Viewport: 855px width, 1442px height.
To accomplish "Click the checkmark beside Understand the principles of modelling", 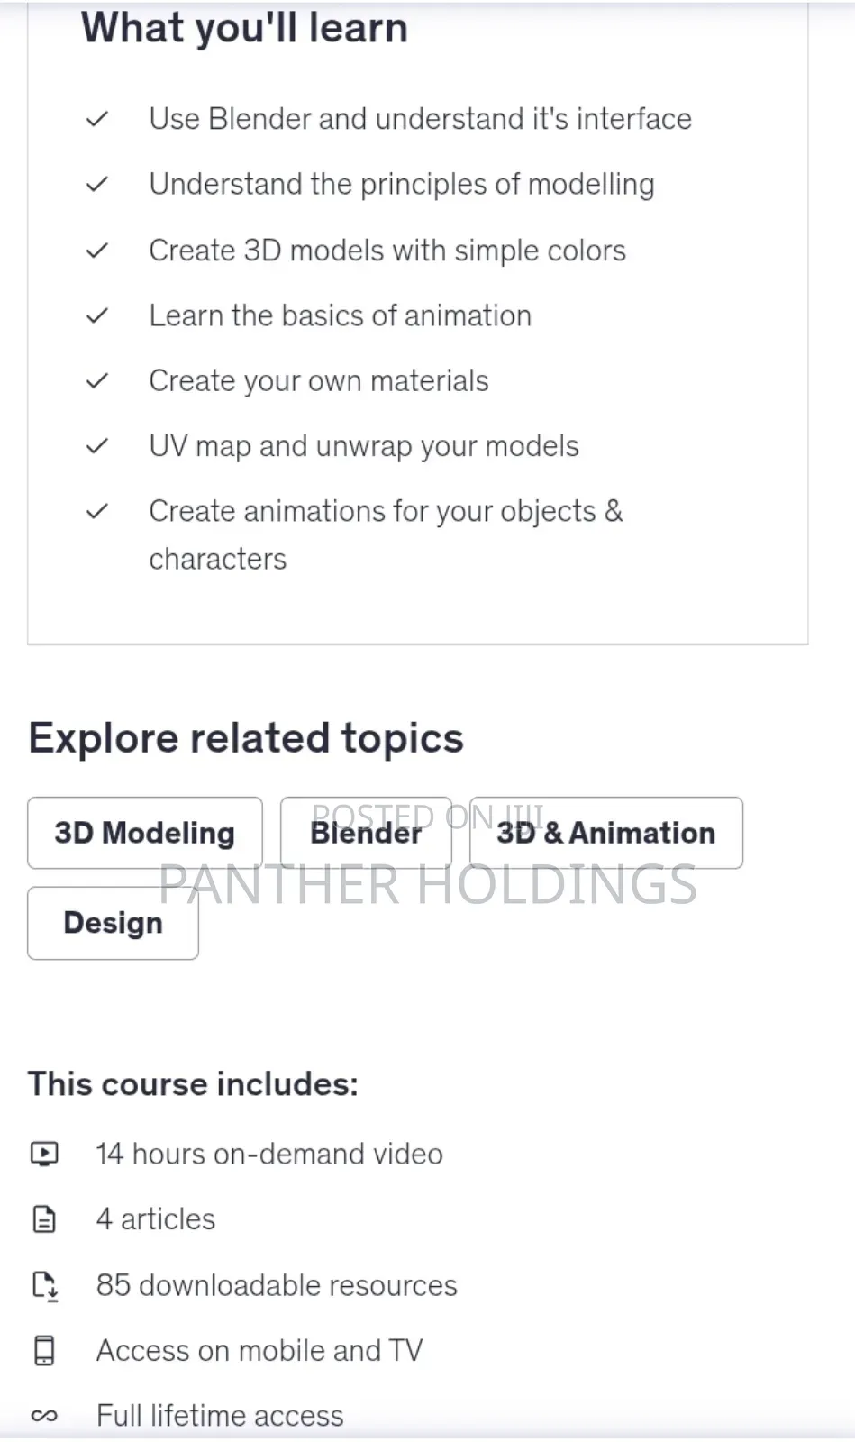I will (97, 184).
